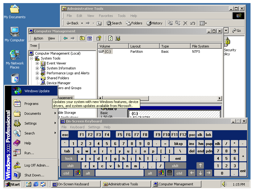Click Back arrow in Computer Management toolbar
The height and width of the screenshot is (190, 253).
[x=65, y=38]
